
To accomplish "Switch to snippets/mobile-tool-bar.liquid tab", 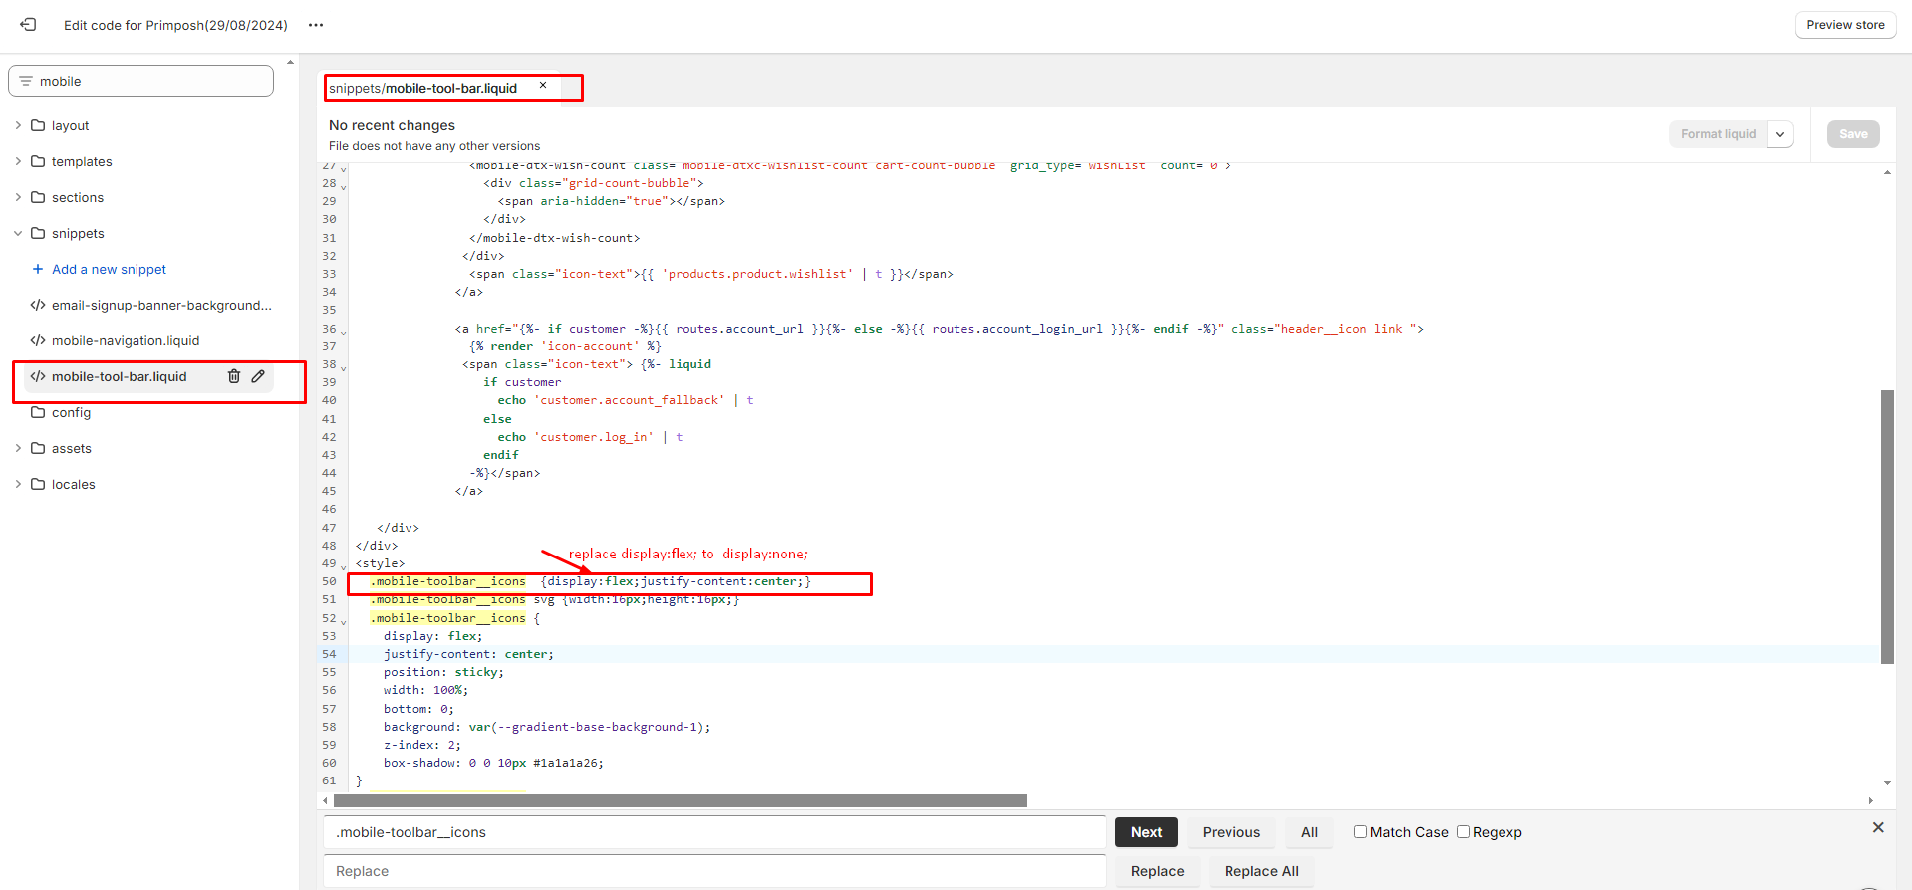I will pos(423,88).
